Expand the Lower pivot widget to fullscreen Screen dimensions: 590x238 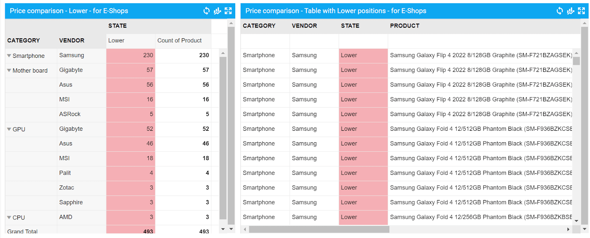228,11
